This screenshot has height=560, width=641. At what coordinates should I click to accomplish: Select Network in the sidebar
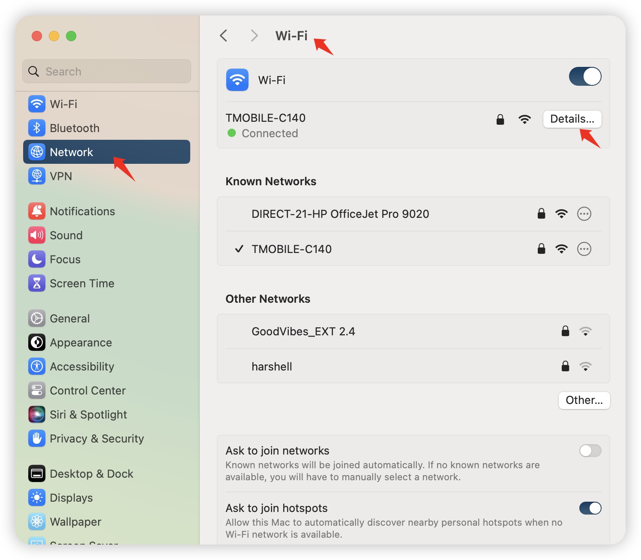click(107, 152)
